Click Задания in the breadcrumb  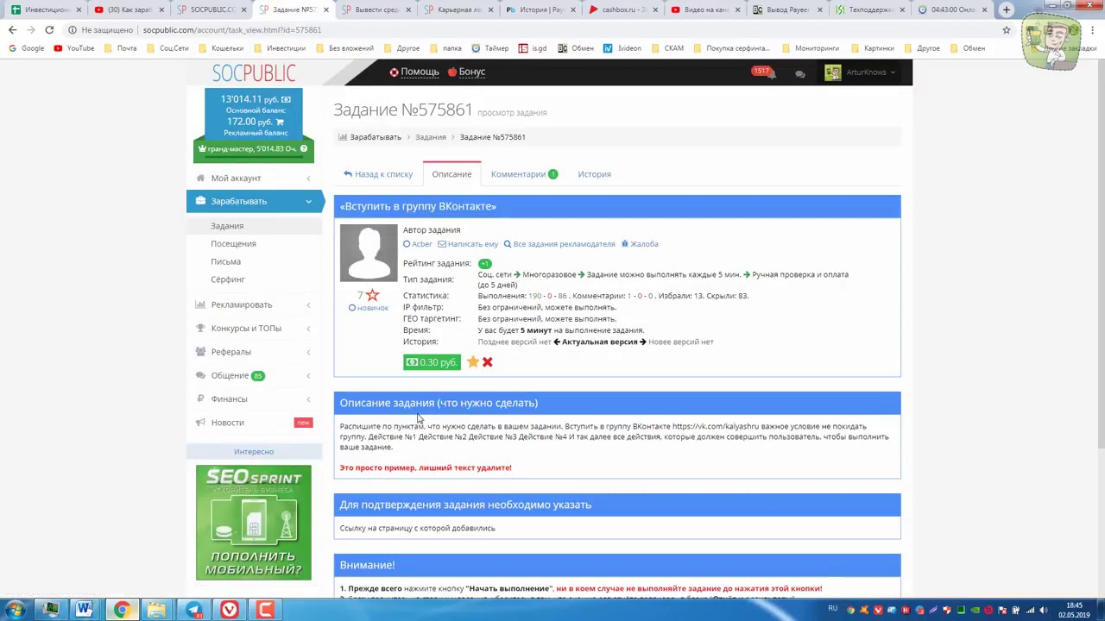coord(430,137)
